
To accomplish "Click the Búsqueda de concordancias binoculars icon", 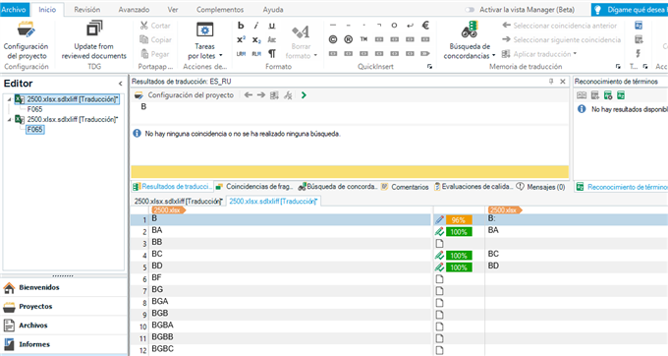I will click(470, 30).
